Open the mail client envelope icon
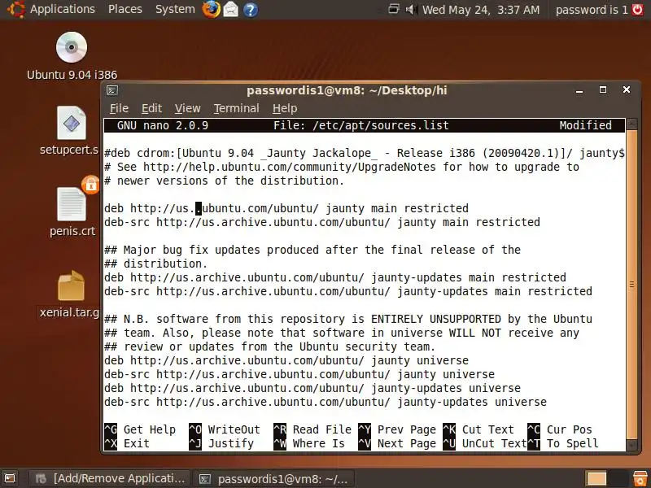The width and height of the screenshot is (651, 488). [231, 10]
